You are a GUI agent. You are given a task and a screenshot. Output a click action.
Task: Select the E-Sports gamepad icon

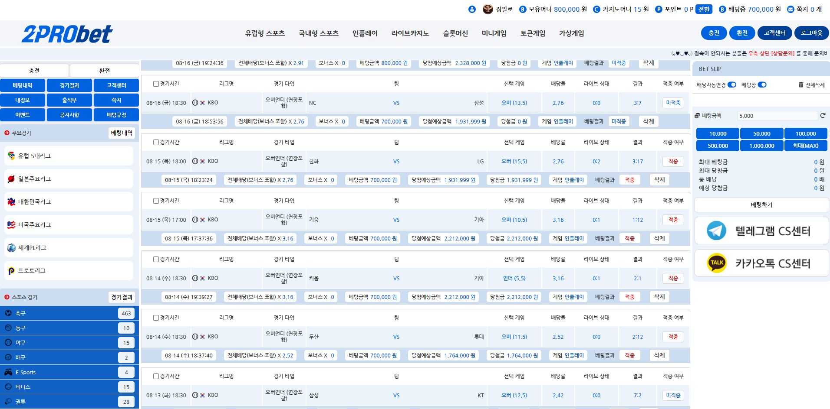(x=8, y=372)
